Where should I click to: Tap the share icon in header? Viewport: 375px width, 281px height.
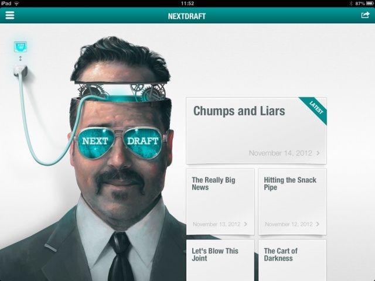tap(365, 15)
